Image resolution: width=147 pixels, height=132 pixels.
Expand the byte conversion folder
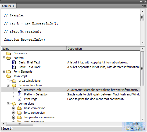14,113
